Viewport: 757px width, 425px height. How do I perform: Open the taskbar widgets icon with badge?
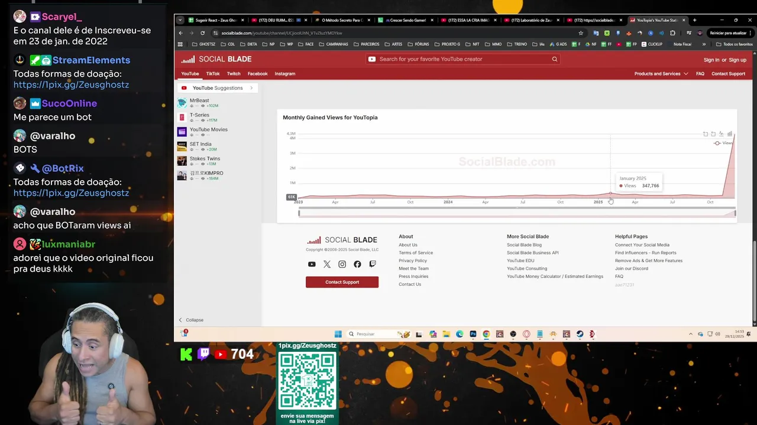(x=185, y=334)
